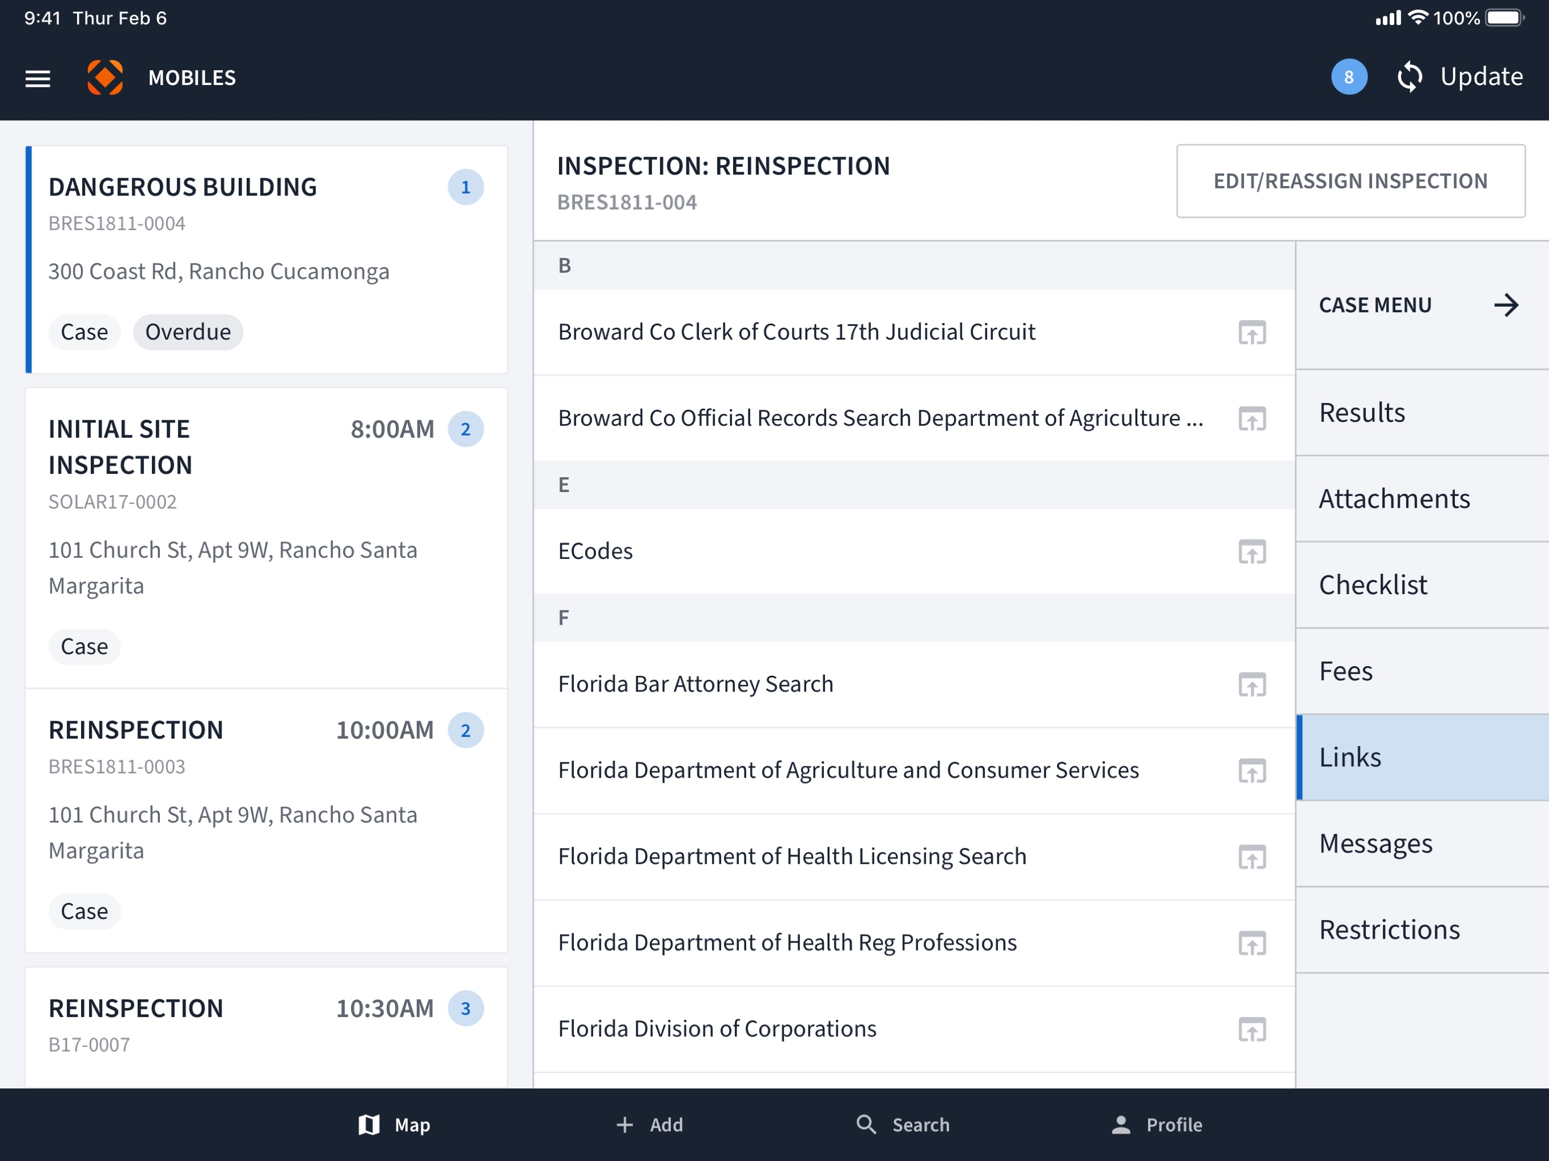Screen dimensions: 1549x1161
Task: Open Florida Department of Health Licensing Search
Action: (913, 857)
